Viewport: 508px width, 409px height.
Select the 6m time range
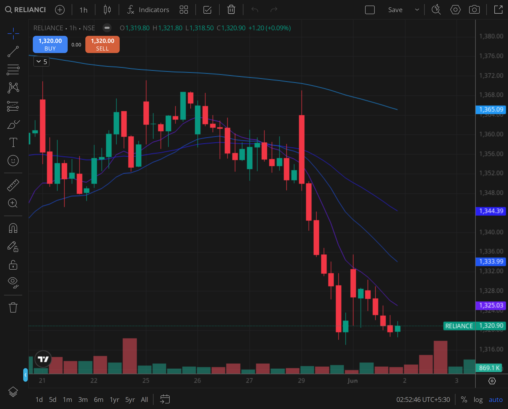98,400
